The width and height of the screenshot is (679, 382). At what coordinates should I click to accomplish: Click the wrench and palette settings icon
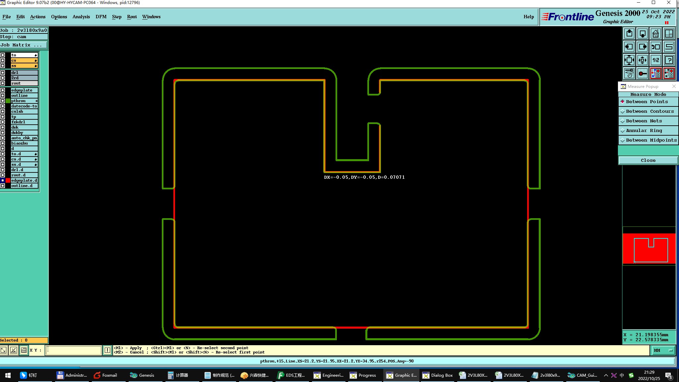(x=629, y=74)
